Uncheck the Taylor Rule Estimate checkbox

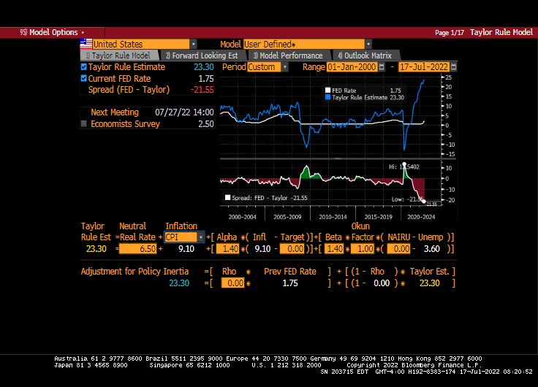(x=84, y=67)
